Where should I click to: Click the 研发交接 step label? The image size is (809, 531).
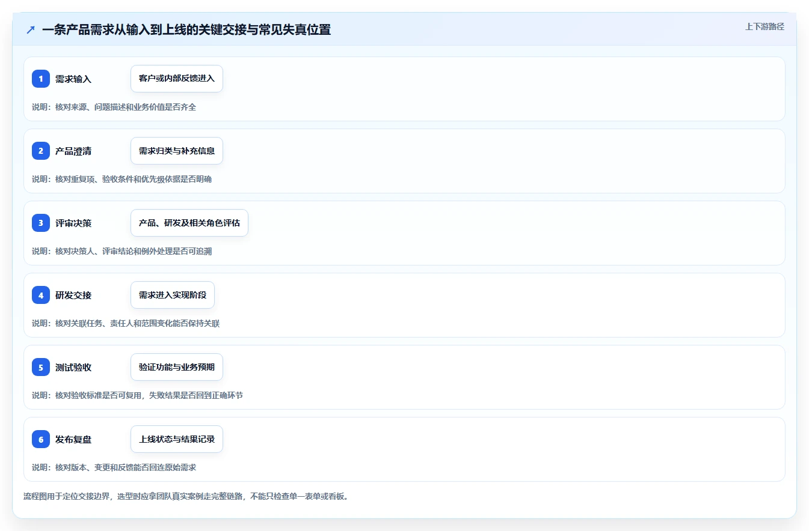tap(73, 295)
